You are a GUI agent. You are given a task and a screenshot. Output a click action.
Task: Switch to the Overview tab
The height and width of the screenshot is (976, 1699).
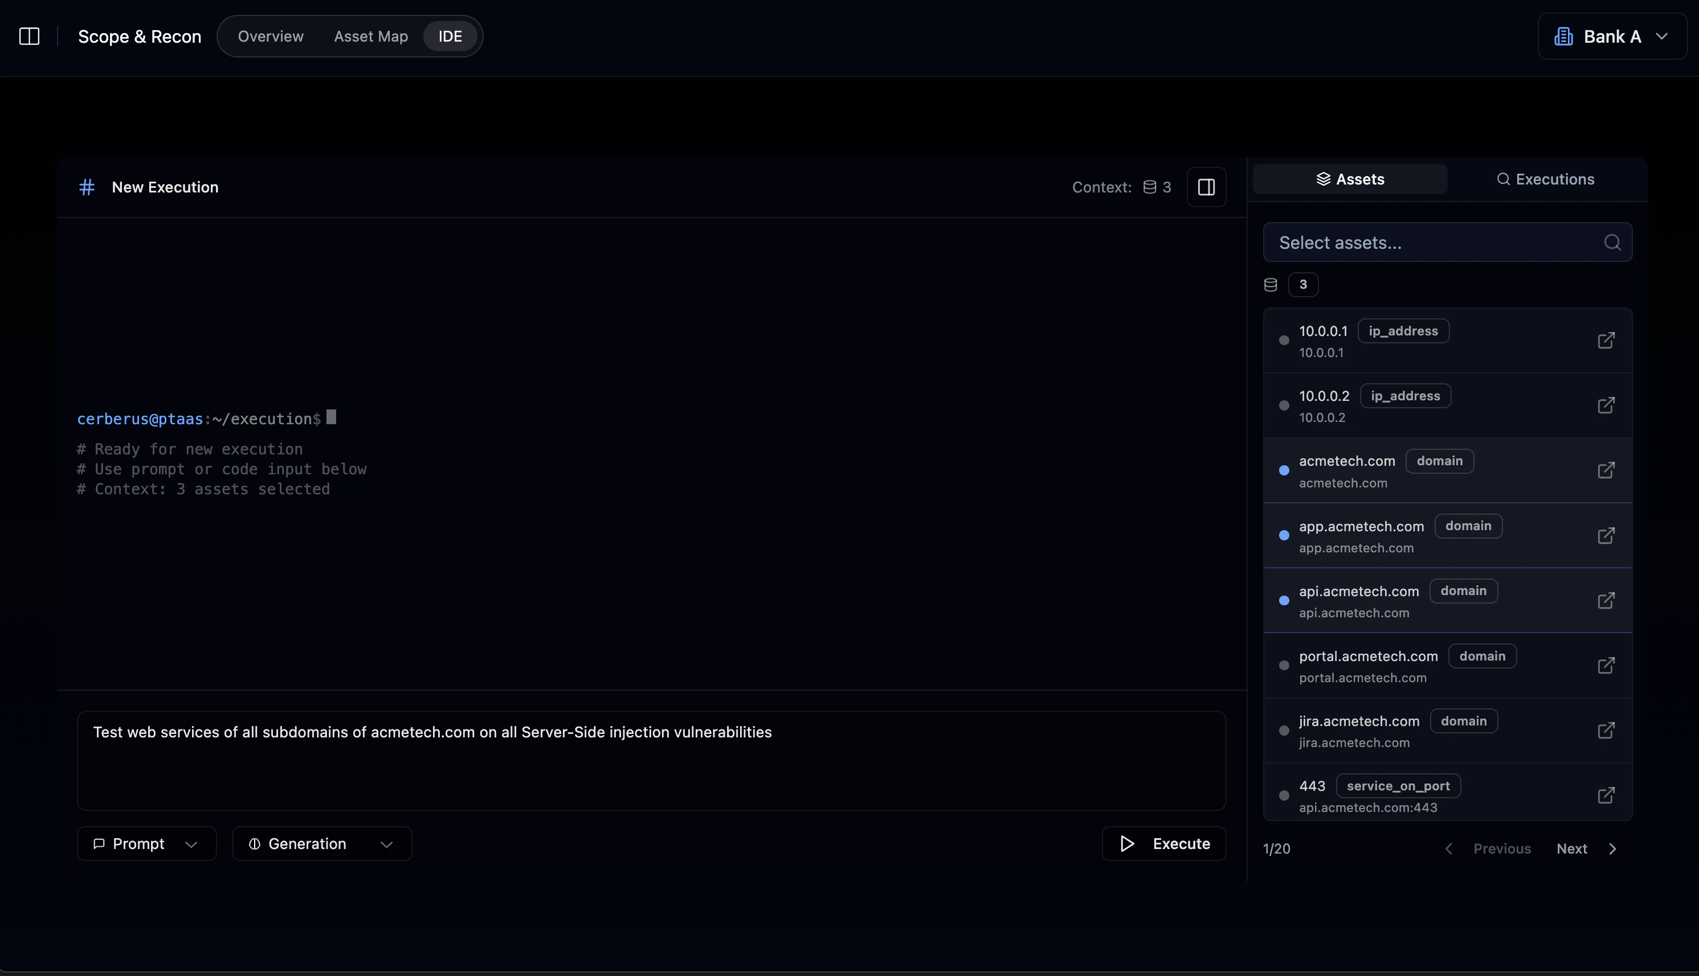point(270,36)
